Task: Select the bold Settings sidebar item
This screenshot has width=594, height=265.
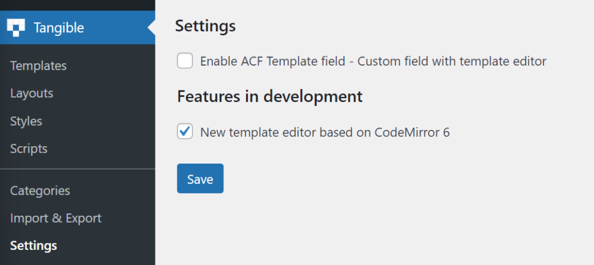Action: [33, 246]
